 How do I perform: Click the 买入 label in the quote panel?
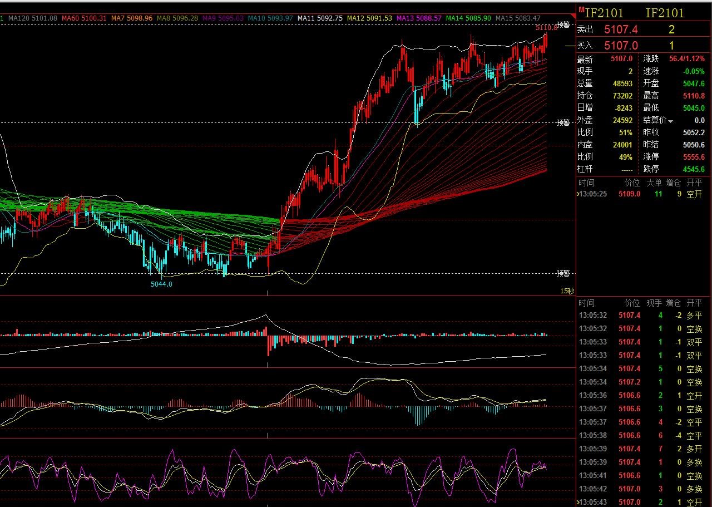point(585,47)
